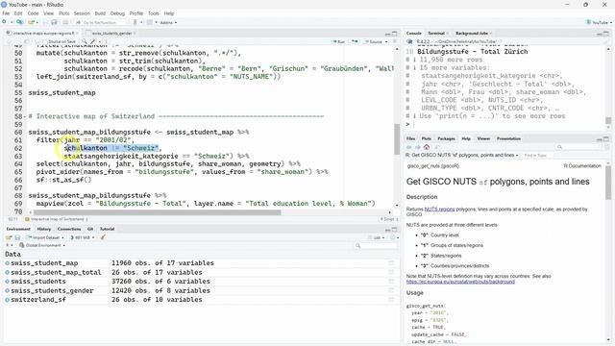Expand swiss_student_map object with blue circle
The width and height of the screenshot is (615, 346).
pyautogui.click(x=7, y=263)
